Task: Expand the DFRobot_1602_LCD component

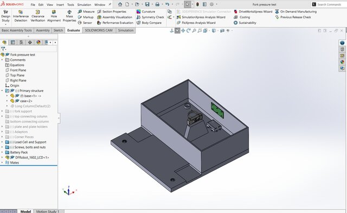Action: [x=2, y=158]
